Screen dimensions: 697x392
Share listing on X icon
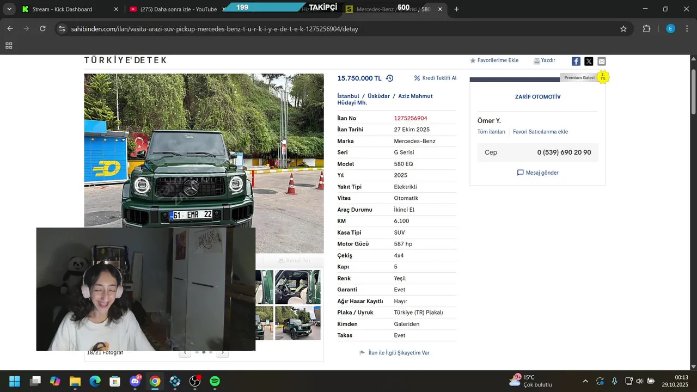(589, 61)
